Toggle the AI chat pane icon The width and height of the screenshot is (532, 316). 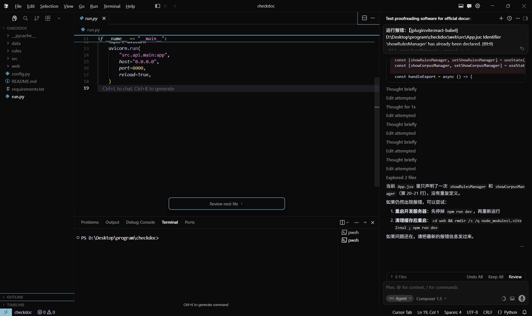469,6
